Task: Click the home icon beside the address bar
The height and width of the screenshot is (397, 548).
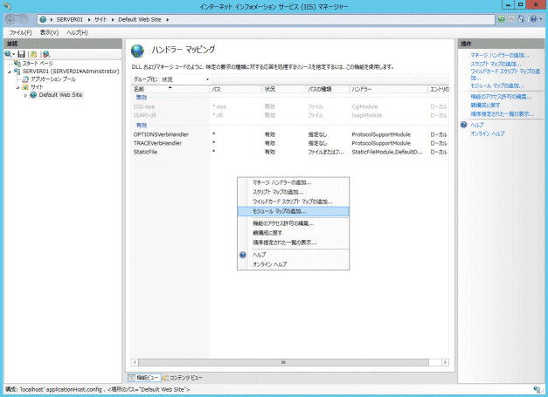Action: [x=521, y=19]
